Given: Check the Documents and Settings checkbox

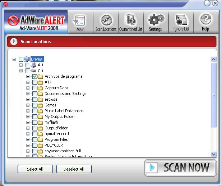Looking at the screenshot, I should click(34, 94).
